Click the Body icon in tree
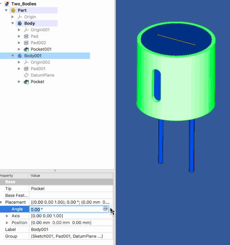Image resolution: width=230 pixels, height=245 pixels. tap(20, 23)
